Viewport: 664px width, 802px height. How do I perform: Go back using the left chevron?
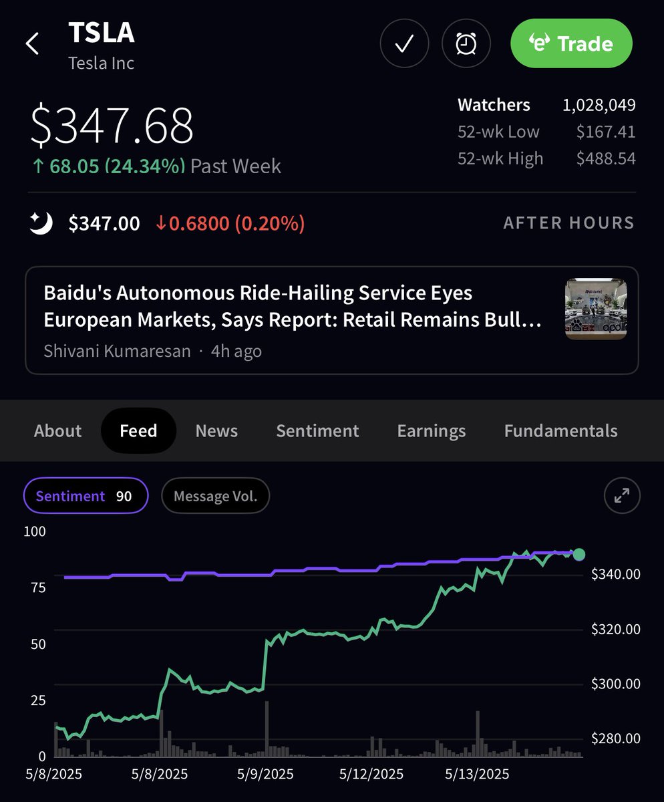(32, 43)
